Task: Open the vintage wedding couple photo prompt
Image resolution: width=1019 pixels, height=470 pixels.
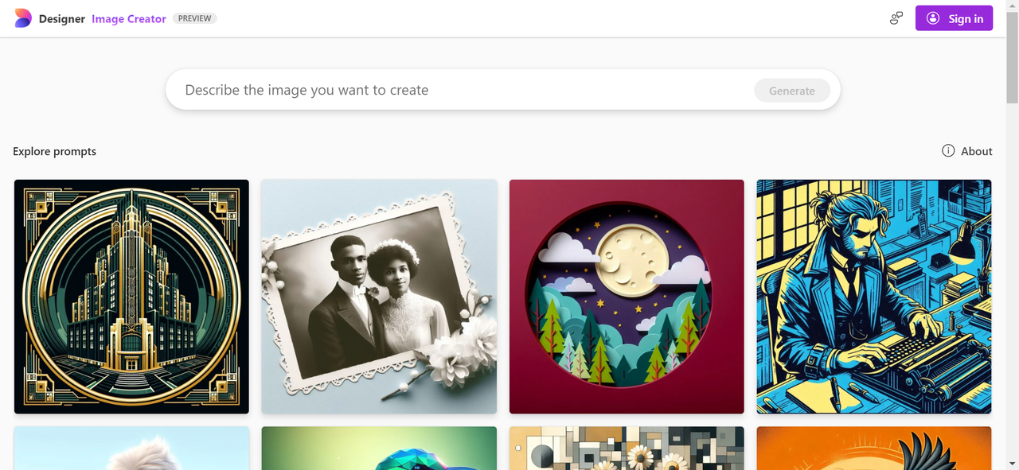Action: pyautogui.click(x=379, y=297)
